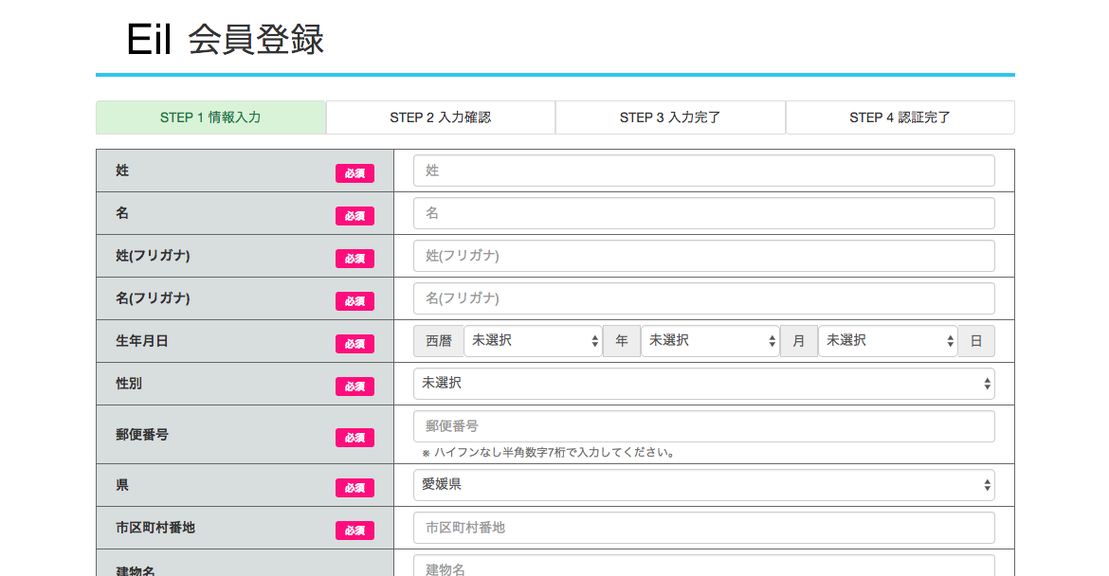Select the STEP 3 入力完了 tab
The width and height of the screenshot is (1109, 576).
click(670, 117)
